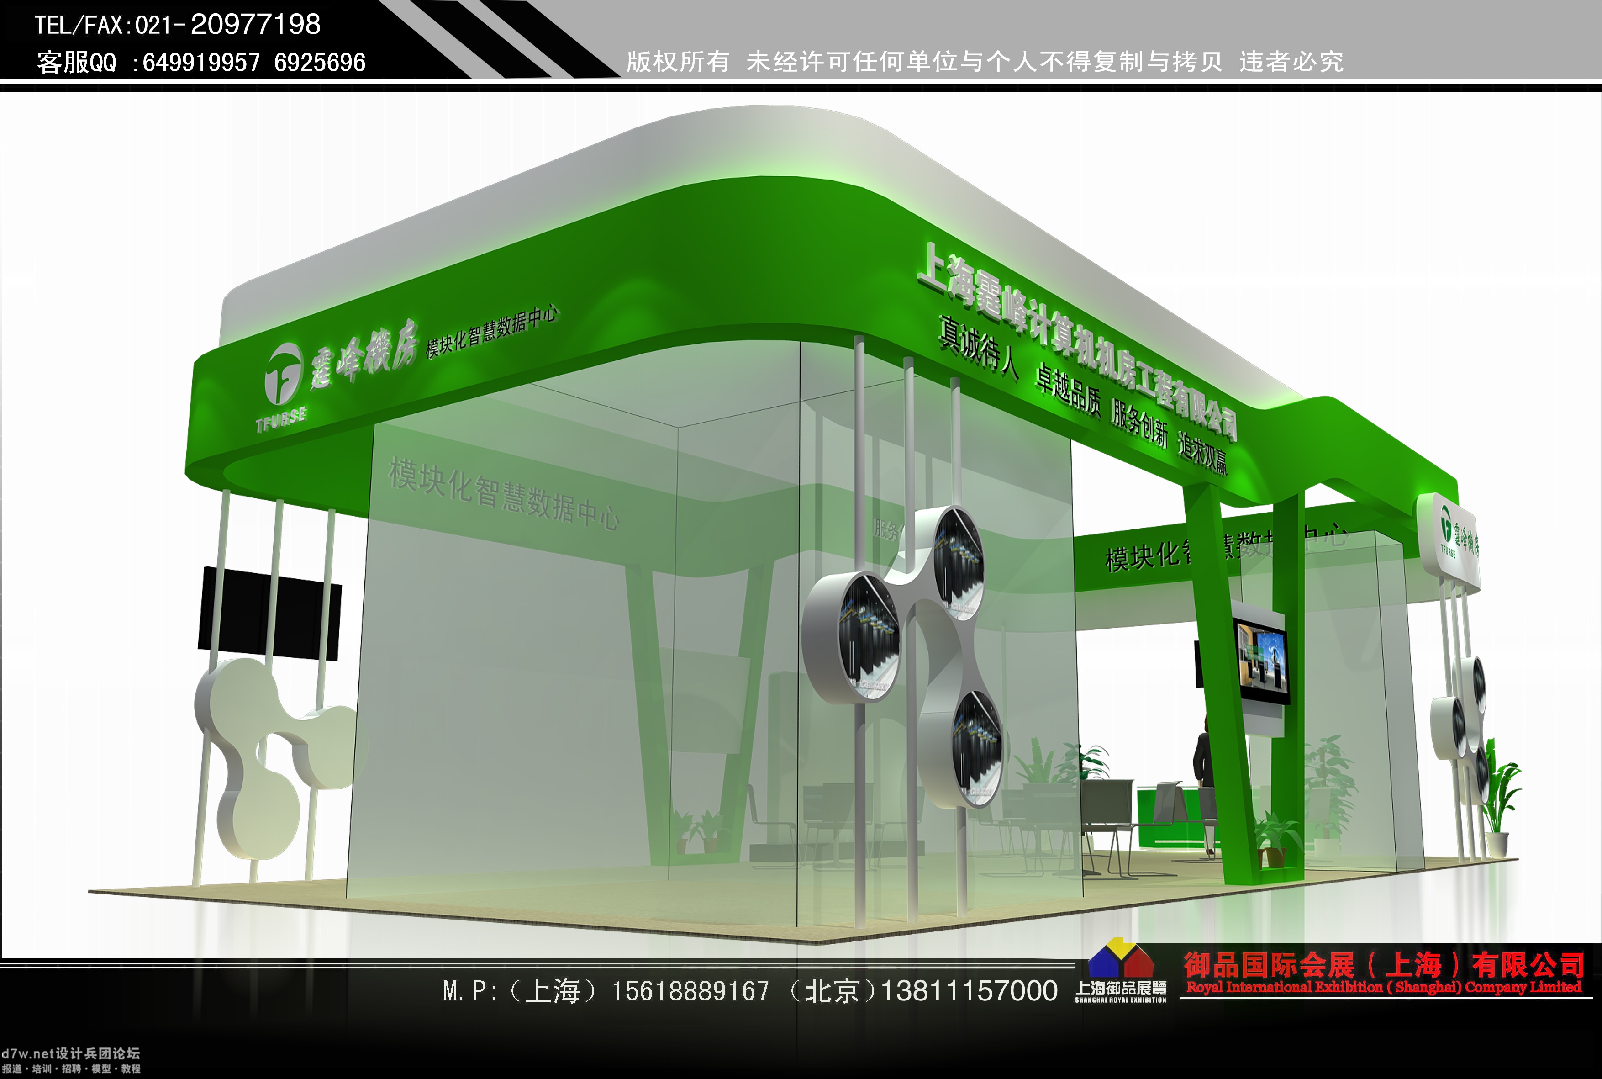Click the 追求双赢 slogan words
Screen dimensions: 1602x1079
(x=1202, y=452)
